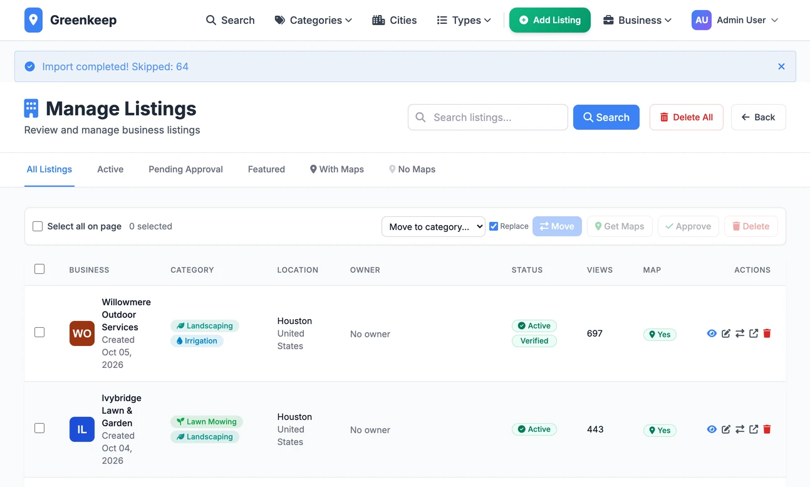Screen dimensions: 810x487
Task: Switch to the Active tab
Action: [110, 169]
